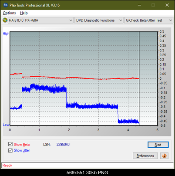Screen dimensions: 175x176
Task: Open the Options menu
Action: coord(9,13)
